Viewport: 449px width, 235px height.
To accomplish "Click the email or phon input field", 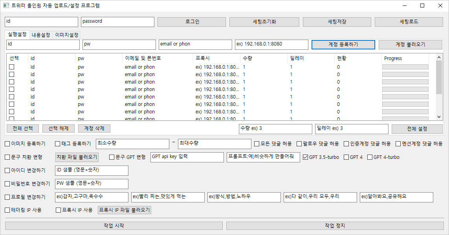I will (x=195, y=45).
